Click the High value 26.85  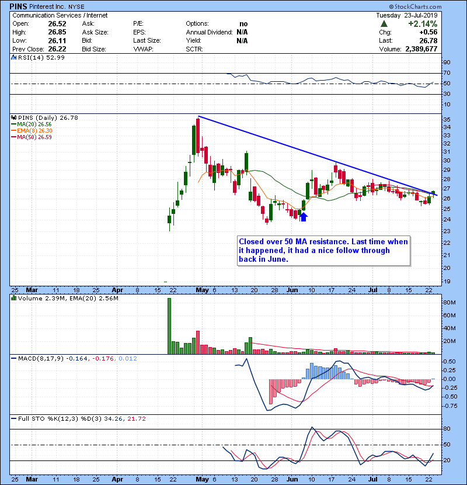57,32
